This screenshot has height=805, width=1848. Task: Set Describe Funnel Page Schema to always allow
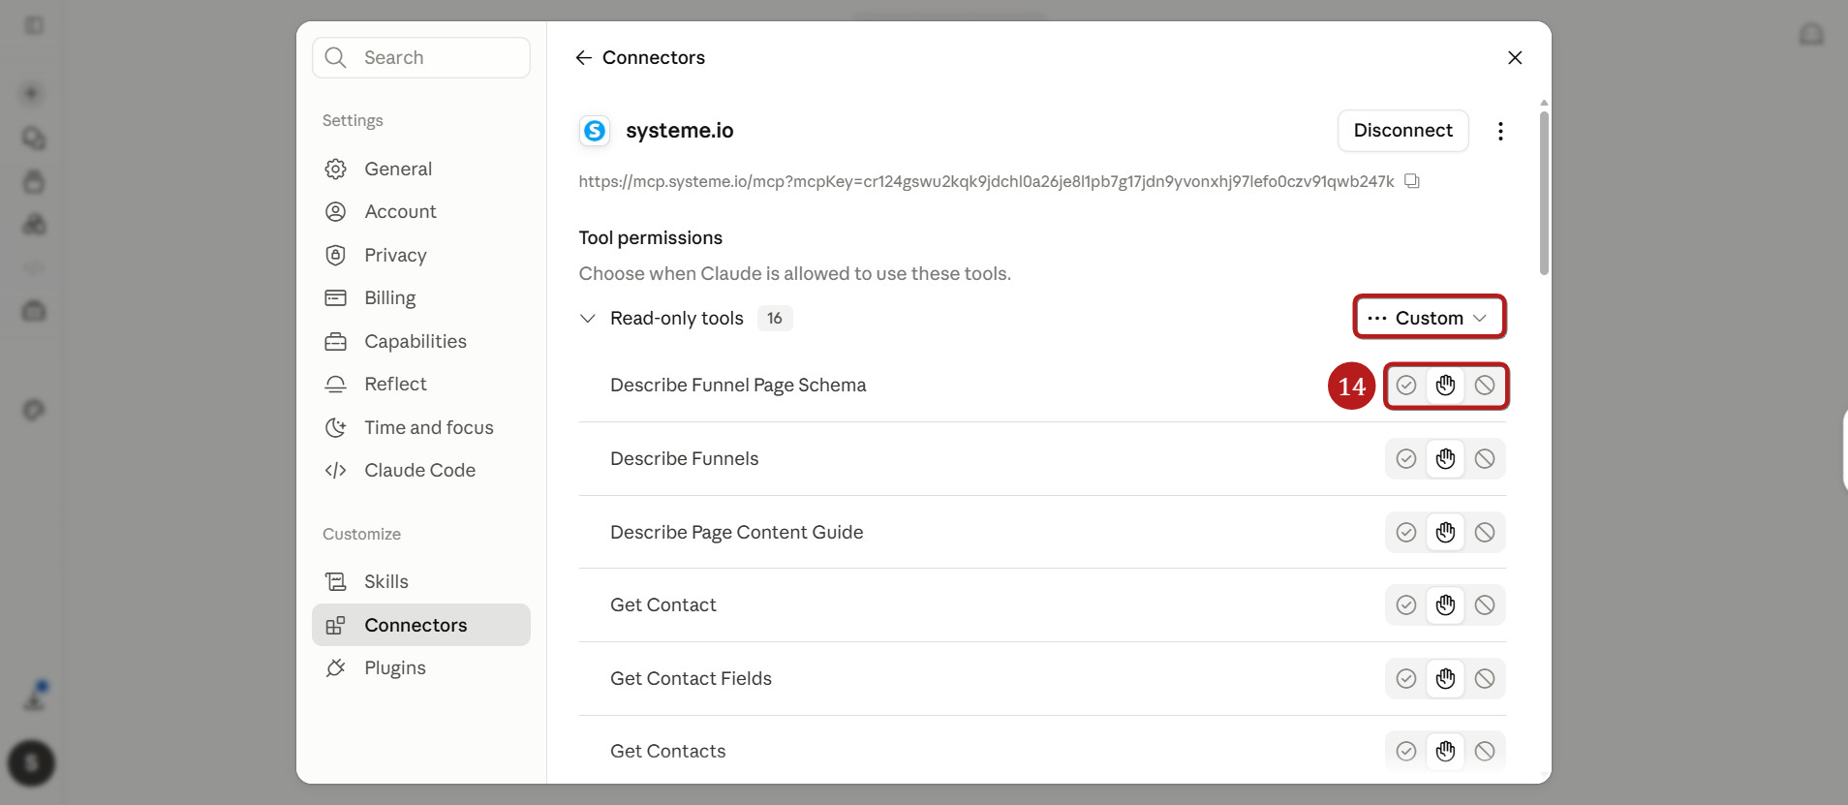tap(1406, 386)
